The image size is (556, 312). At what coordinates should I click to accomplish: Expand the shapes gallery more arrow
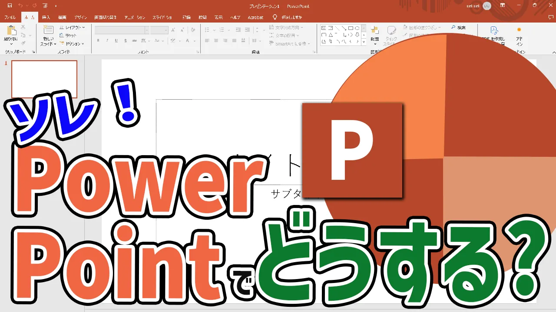pos(364,42)
